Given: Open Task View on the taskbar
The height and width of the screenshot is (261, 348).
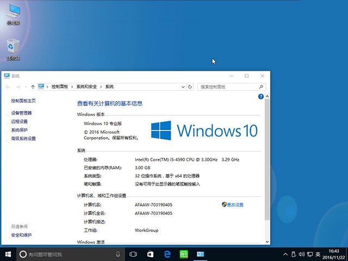Looking at the screenshot, I should coord(133,254).
